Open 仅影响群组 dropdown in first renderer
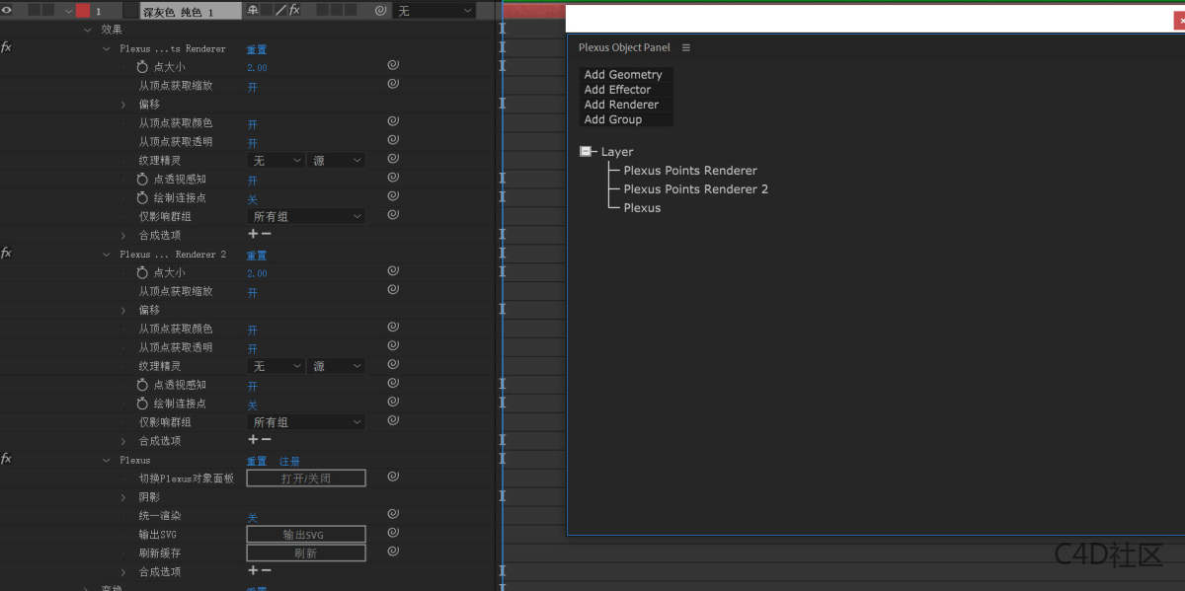Viewport: 1185px width, 591px height. pos(306,216)
